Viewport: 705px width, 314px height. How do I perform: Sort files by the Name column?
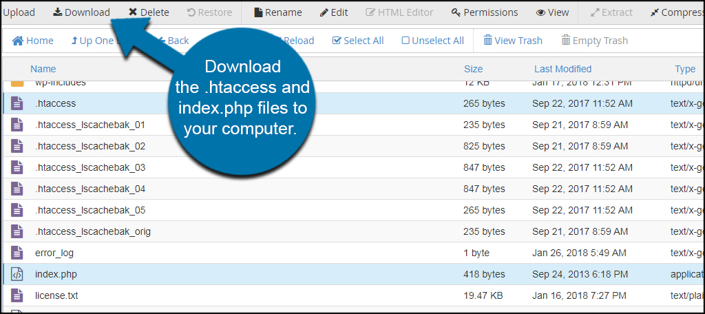[x=43, y=69]
